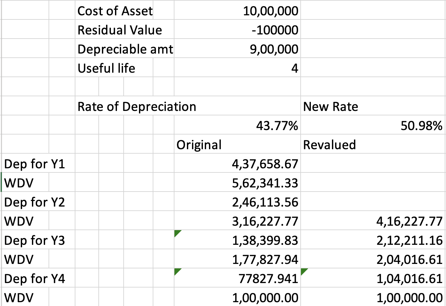446x306 pixels.
Task: Select the revalued Y3 depreciation 2,12,211.16
Action: coord(409,240)
